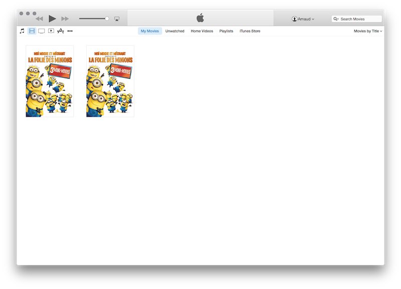
Task: Go to the Playlists tab
Action: [226, 31]
